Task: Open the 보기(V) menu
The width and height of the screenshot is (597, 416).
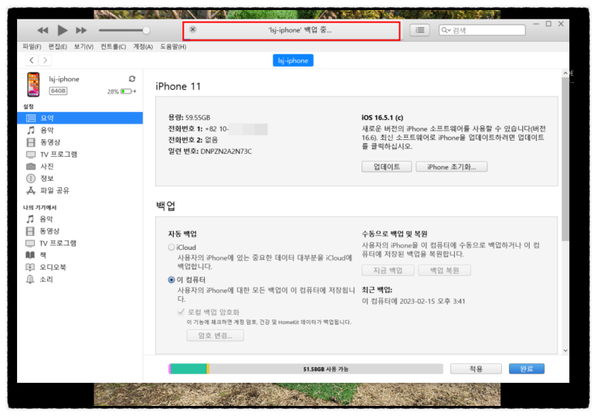Action: pyautogui.click(x=83, y=46)
